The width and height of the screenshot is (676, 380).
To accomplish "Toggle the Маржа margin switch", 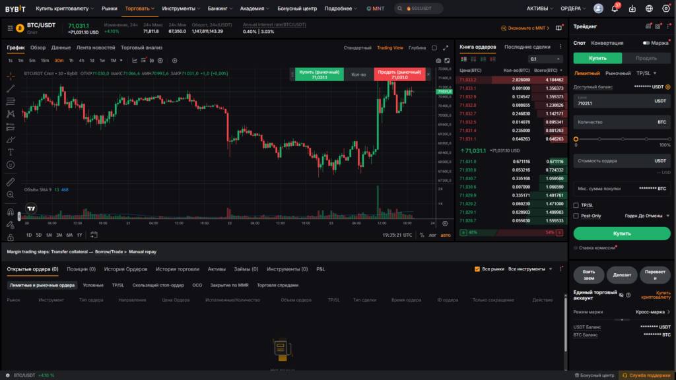I will coord(646,43).
